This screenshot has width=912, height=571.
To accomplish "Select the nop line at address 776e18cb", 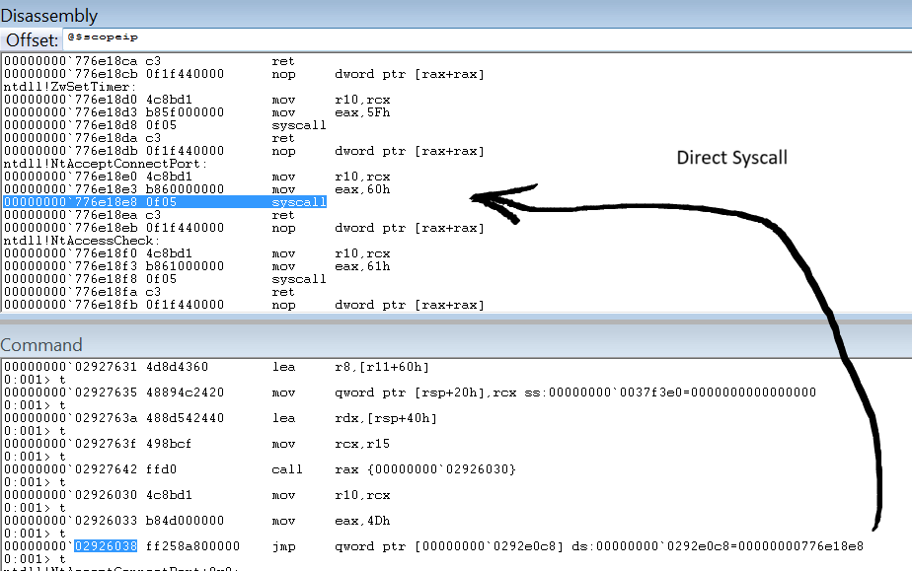I will pos(245,74).
